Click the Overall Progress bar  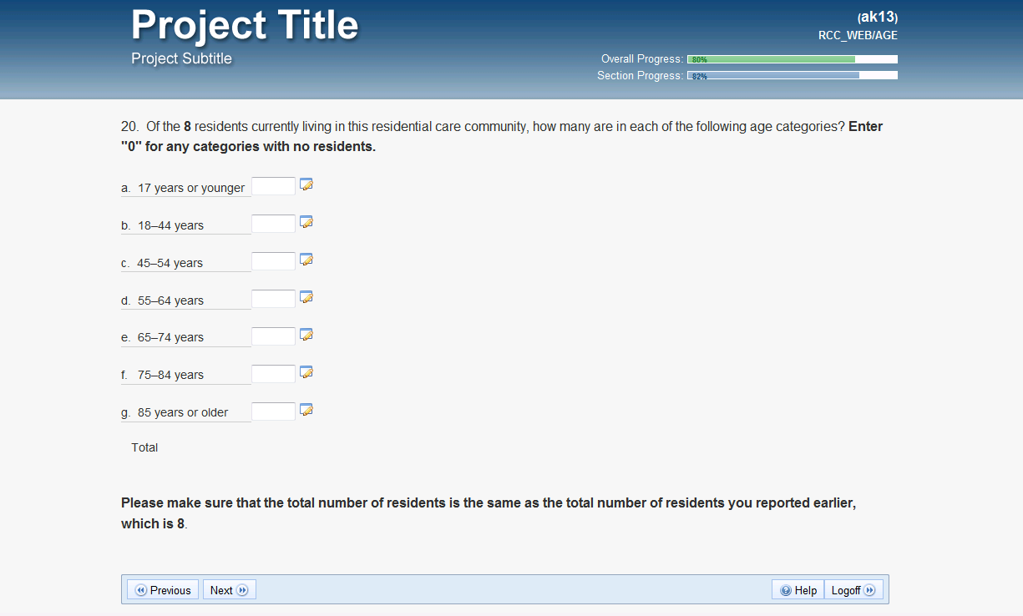coord(792,59)
